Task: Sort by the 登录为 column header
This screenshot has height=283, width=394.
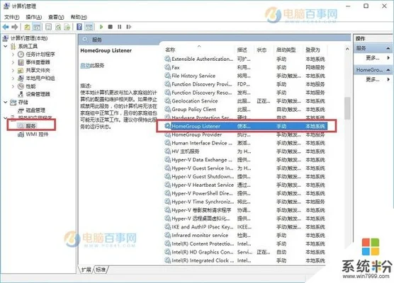Action: click(315, 50)
